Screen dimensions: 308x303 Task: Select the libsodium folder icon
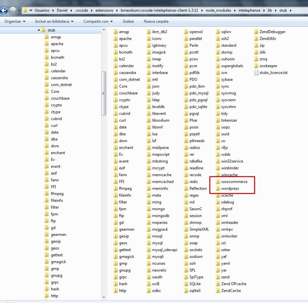[149, 120]
